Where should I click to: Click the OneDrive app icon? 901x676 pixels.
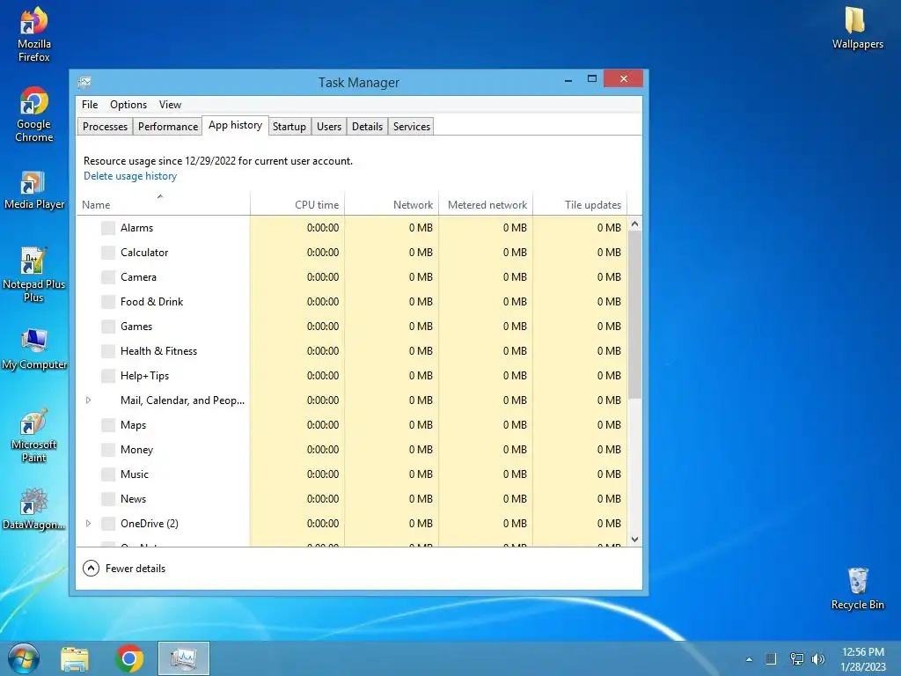point(108,524)
